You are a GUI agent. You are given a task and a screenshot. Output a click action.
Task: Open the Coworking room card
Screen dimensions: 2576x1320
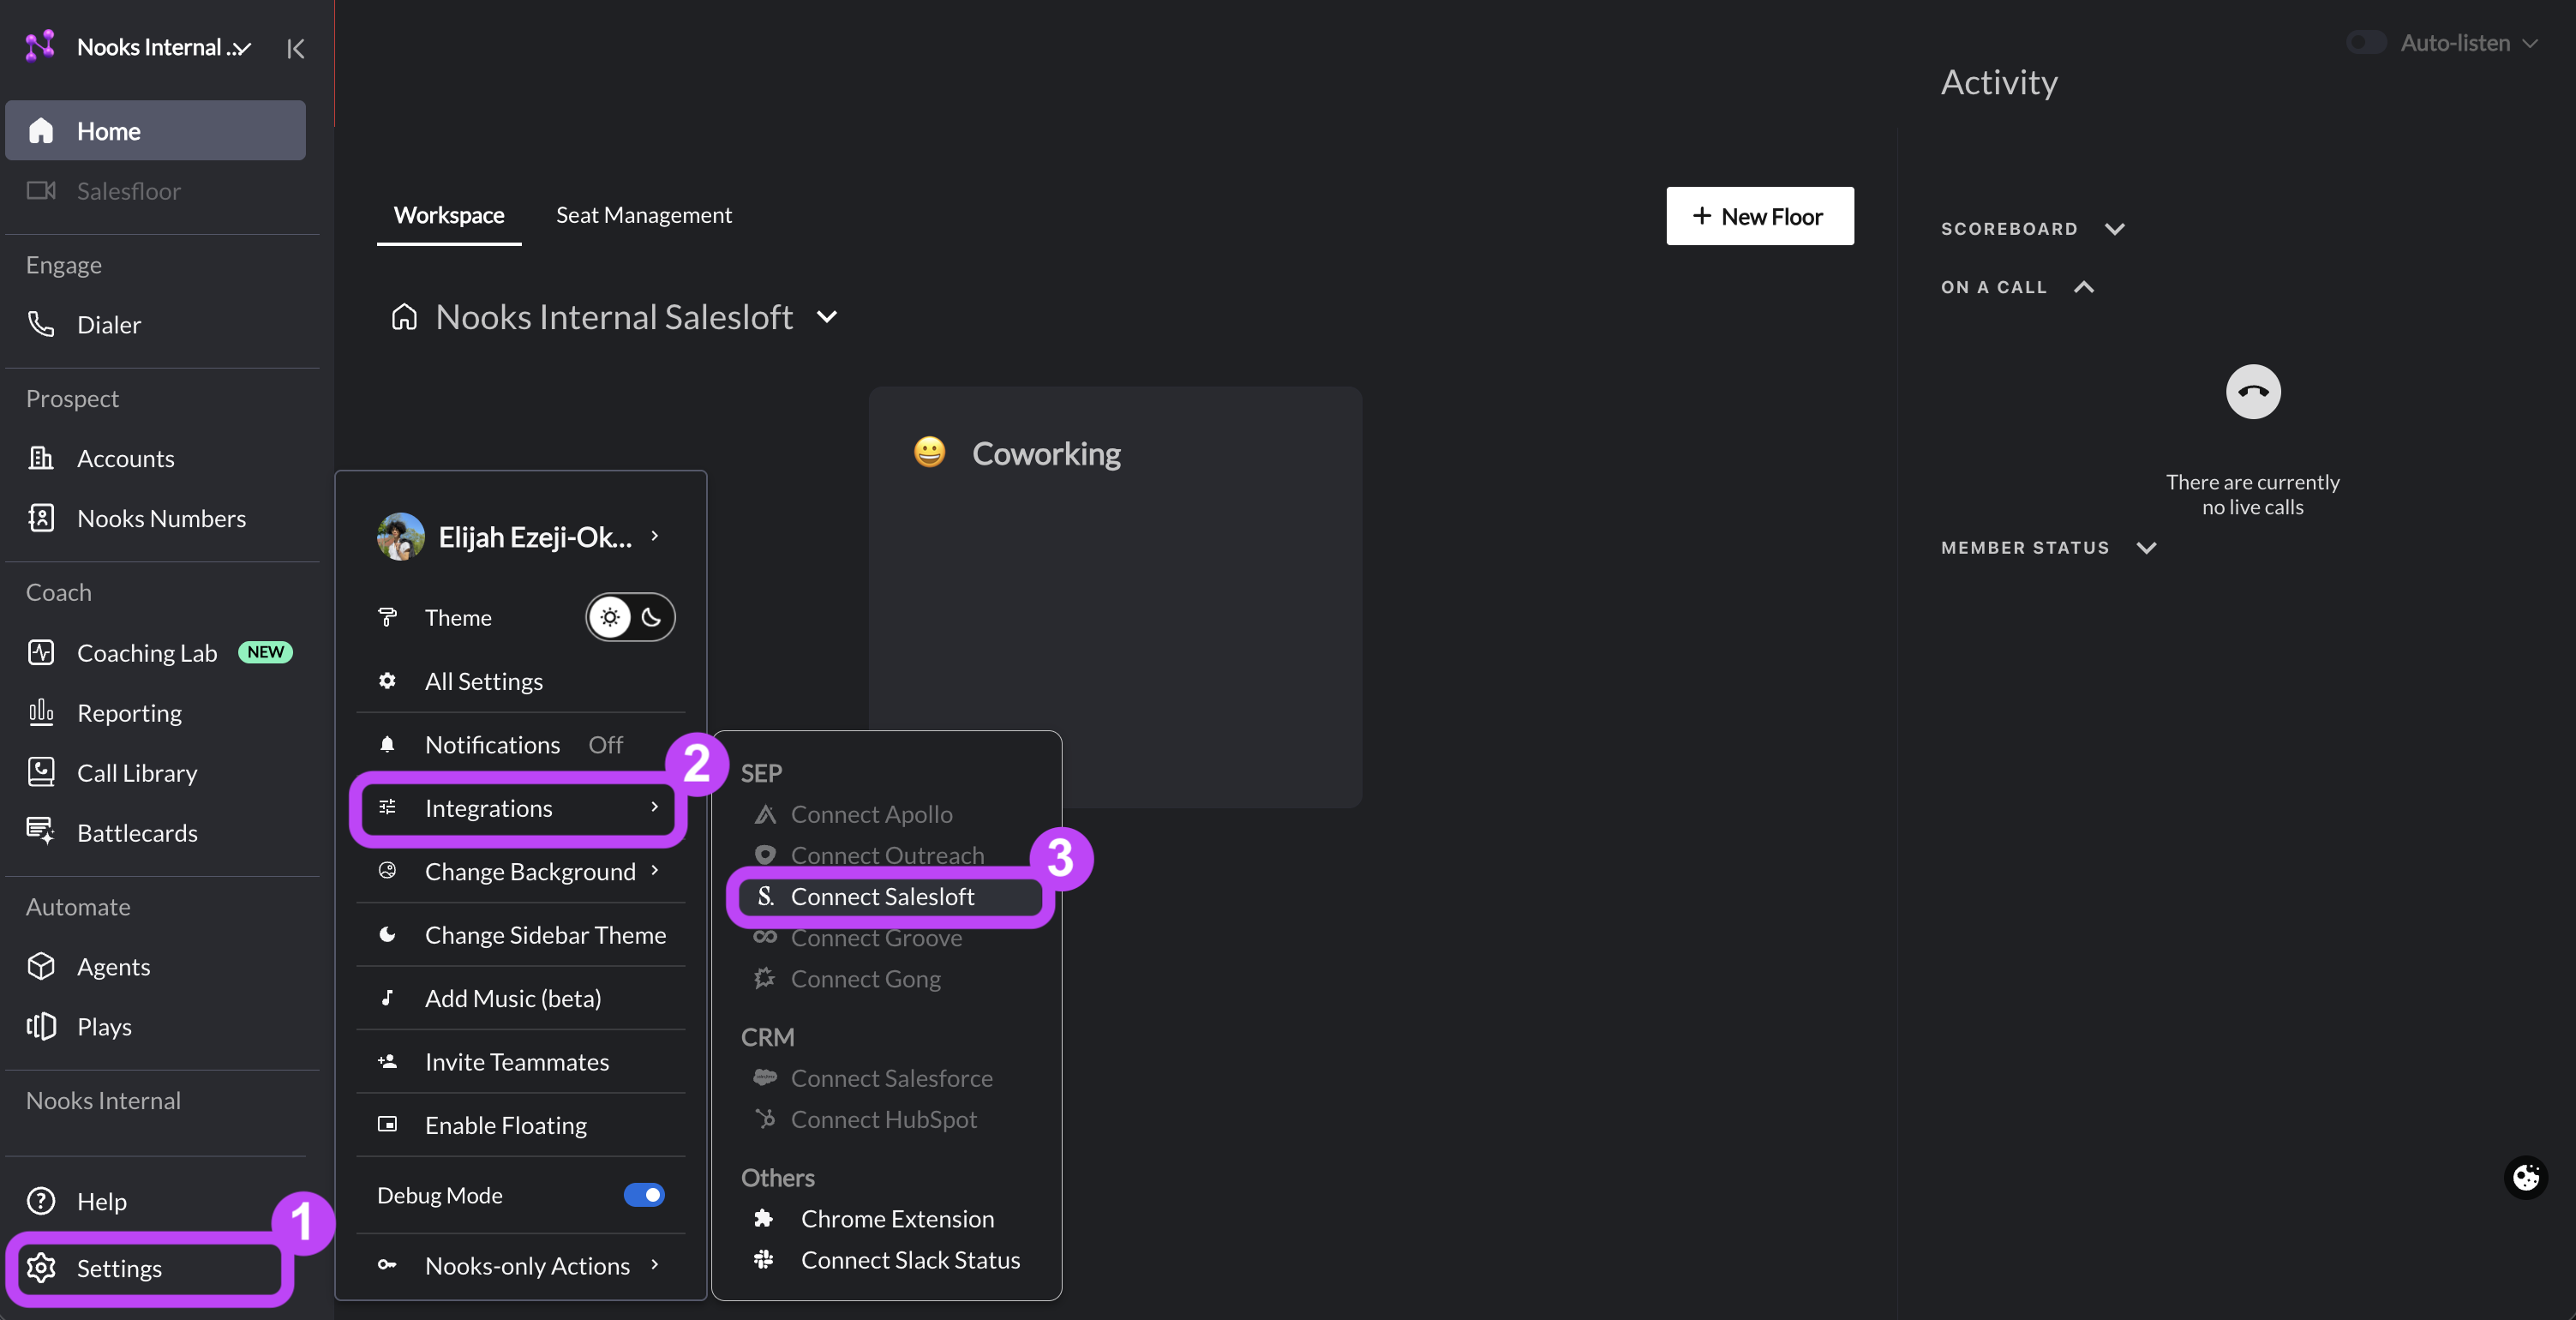click(x=1114, y=596)
